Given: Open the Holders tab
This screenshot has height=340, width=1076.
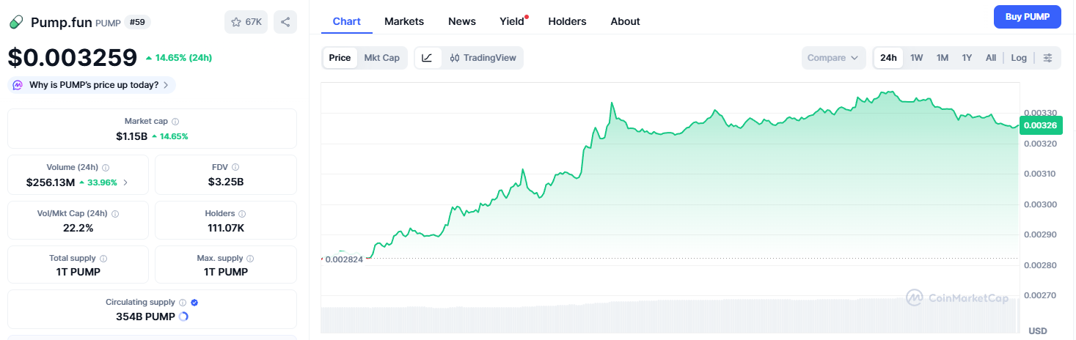Looking at the screenshot, I should tap(568, 21).
